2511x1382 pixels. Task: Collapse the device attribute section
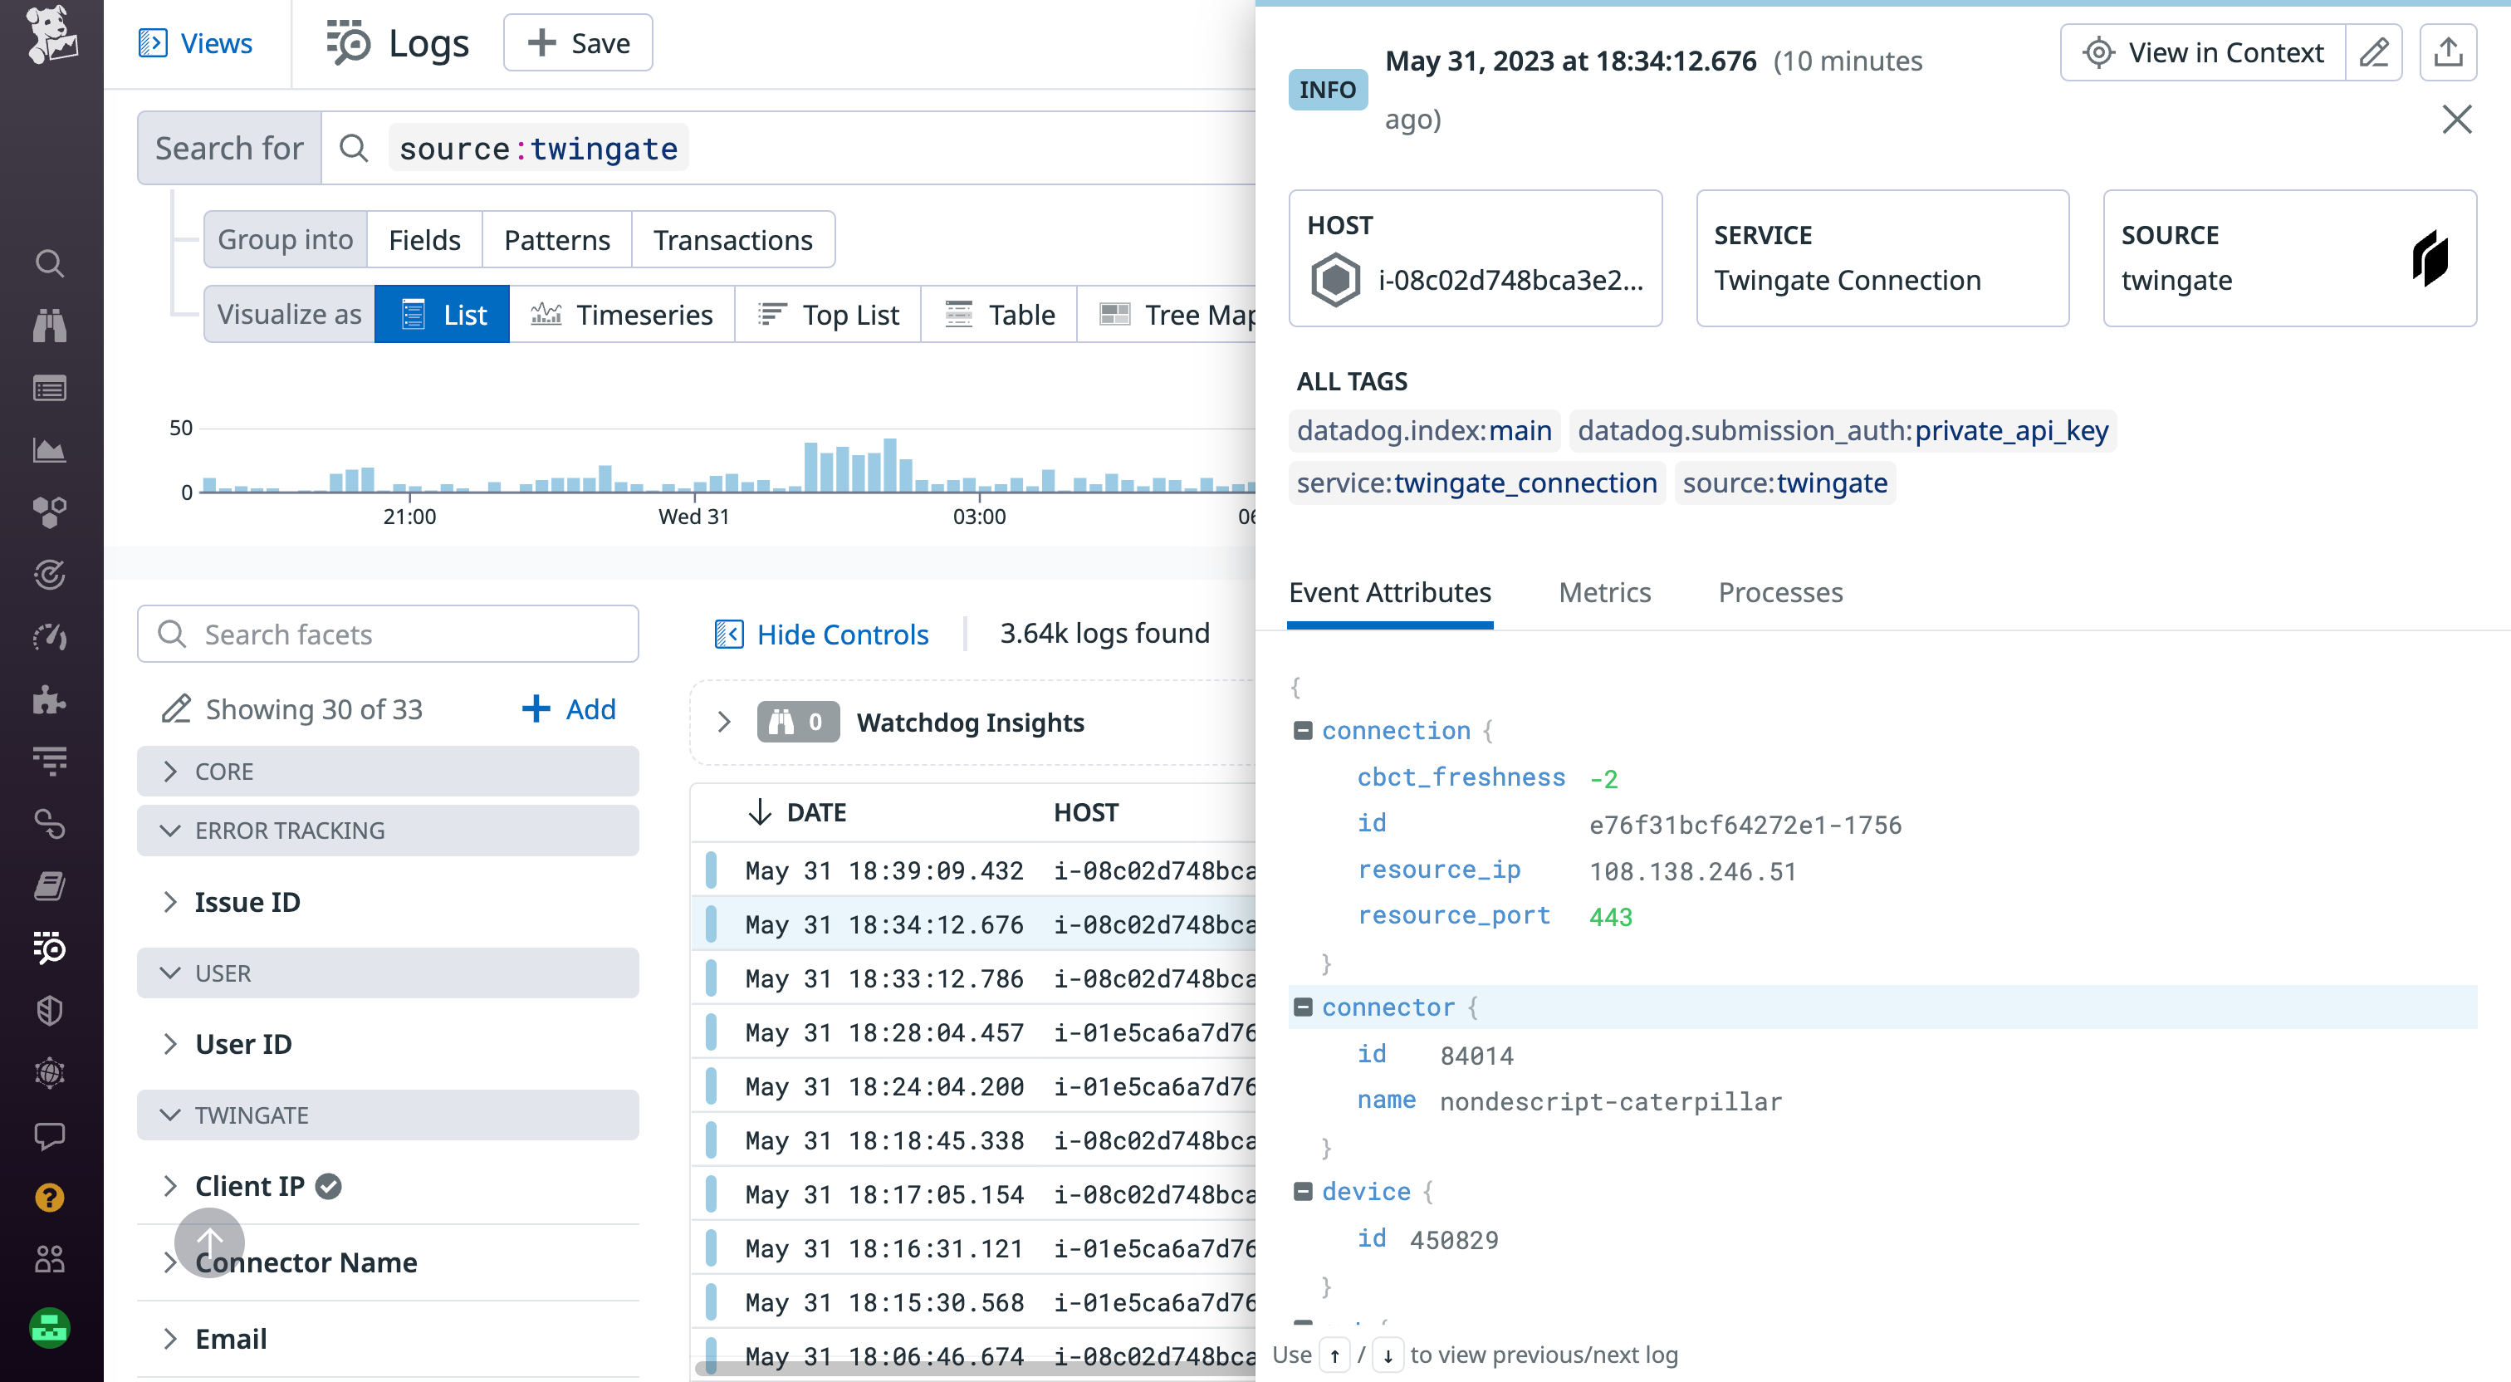1304,1190
